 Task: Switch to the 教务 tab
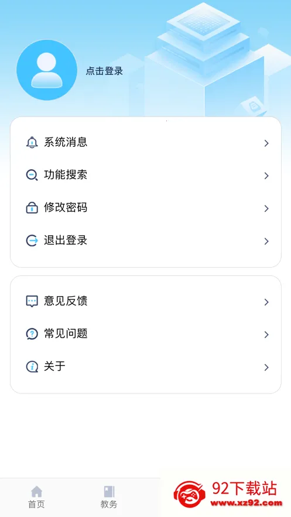[109, 497]
